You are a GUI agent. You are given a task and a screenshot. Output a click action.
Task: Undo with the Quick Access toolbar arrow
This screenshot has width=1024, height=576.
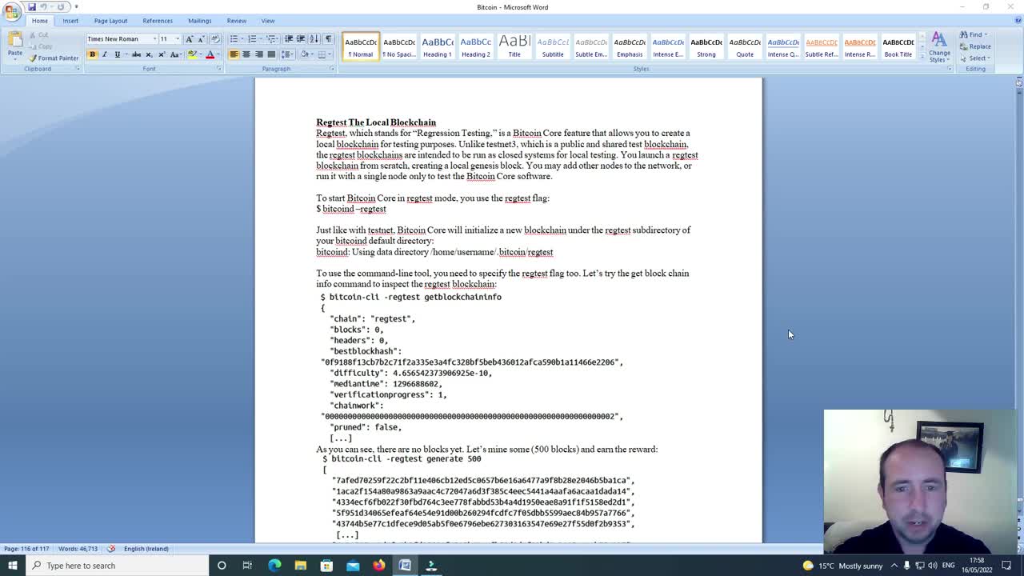pyautogui.click(x=44, y=7)
